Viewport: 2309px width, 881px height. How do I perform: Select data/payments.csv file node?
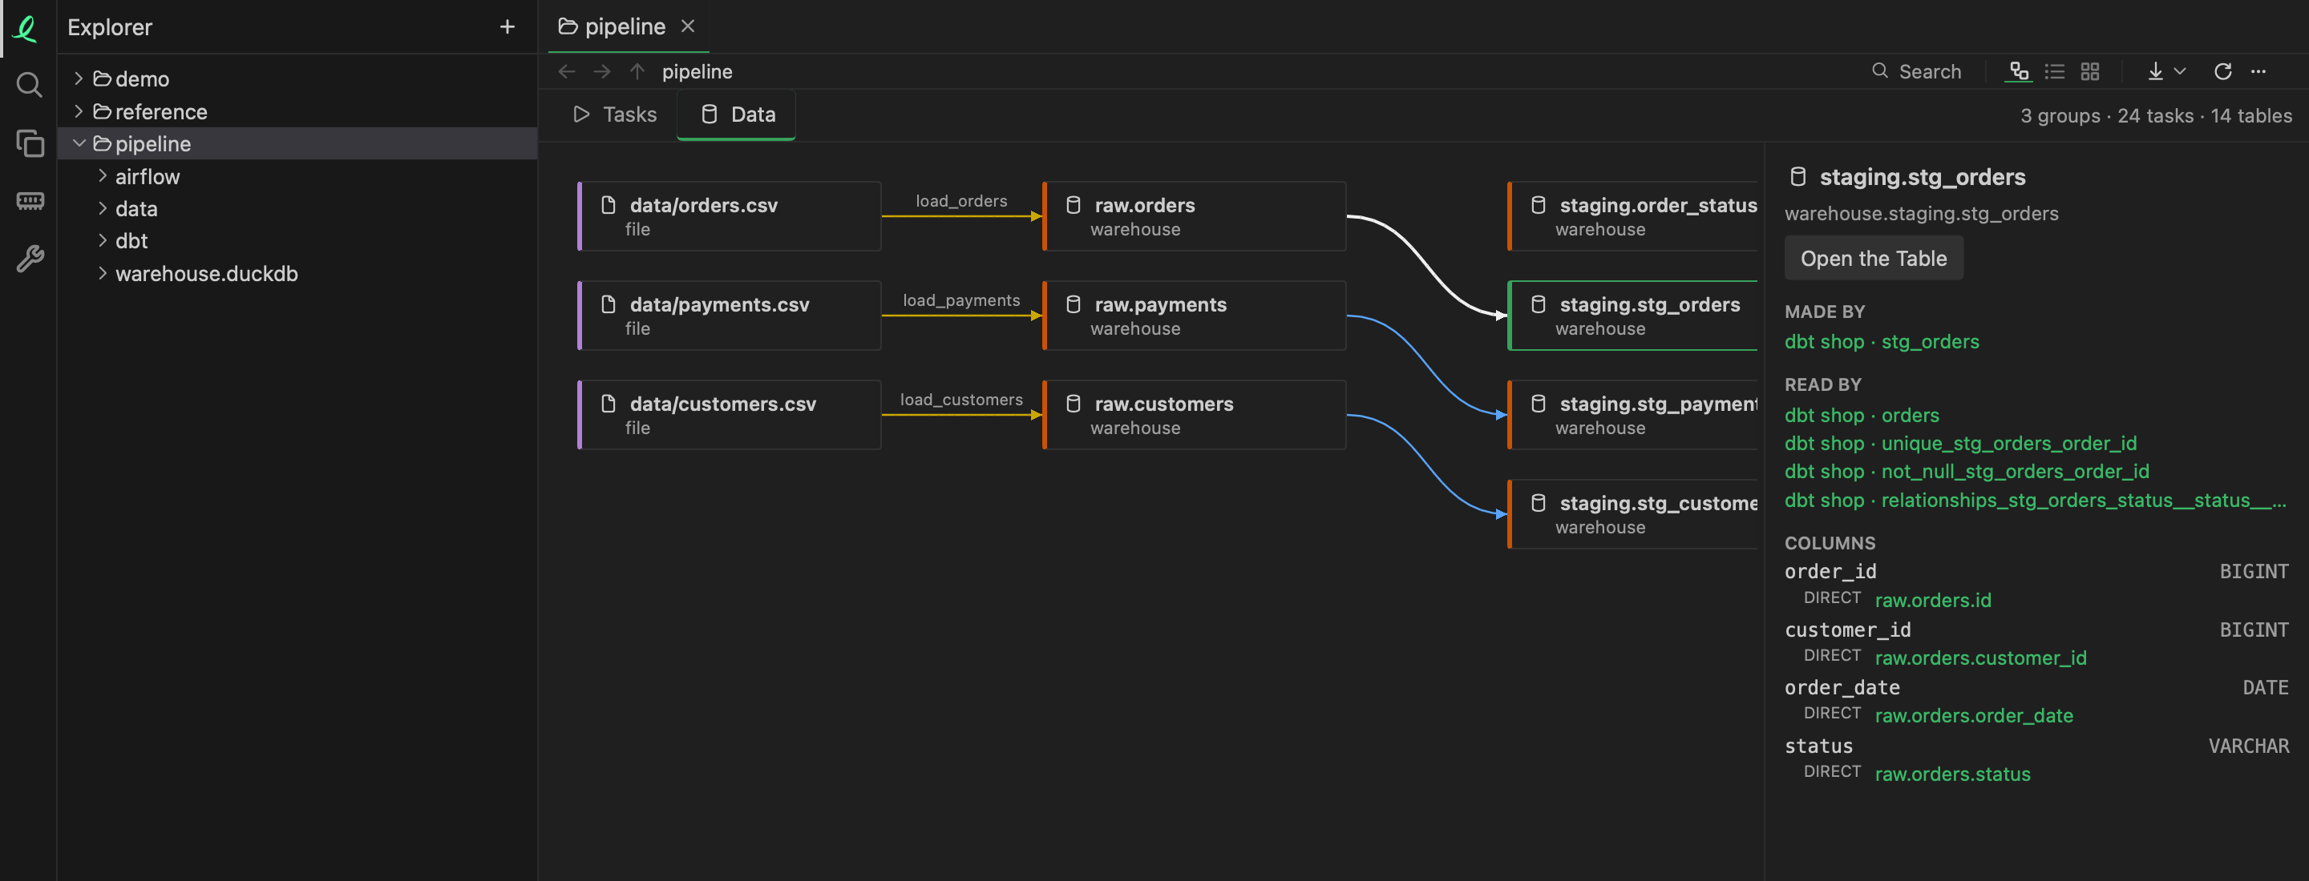pos(730,315)
